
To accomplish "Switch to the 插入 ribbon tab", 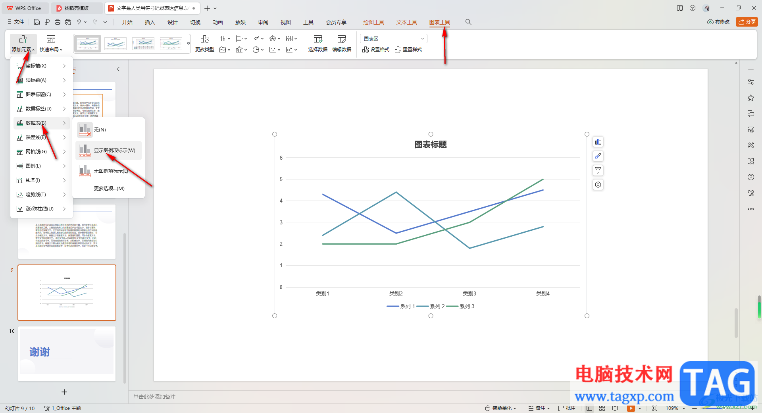I will click(150, 22).
